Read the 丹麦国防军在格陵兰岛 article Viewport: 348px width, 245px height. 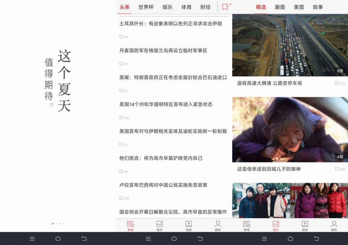[163, 51]
